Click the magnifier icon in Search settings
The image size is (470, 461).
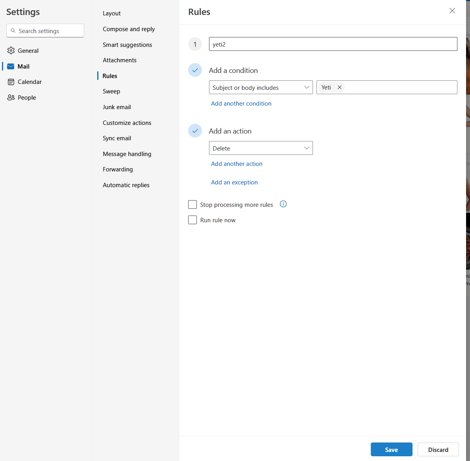coord(13,31)
